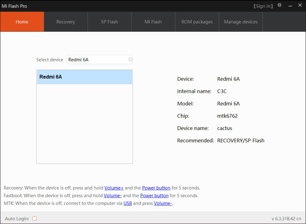
Task: Click Power button link in Fastboot line
Action: click(154, 196)
